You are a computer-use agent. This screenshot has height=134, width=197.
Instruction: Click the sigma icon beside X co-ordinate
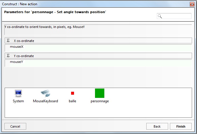[8, 41]
